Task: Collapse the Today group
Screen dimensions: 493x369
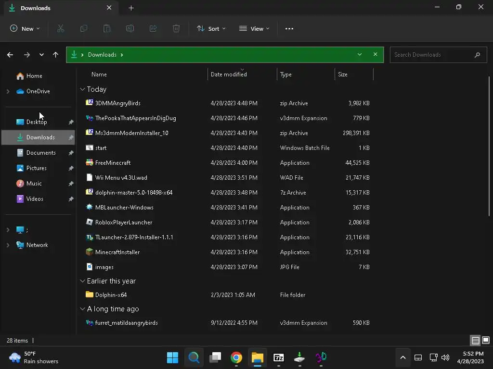Action: coord(82,89)
